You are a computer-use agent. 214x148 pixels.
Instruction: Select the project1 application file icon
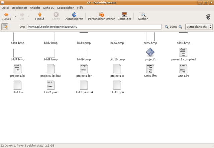click(x=150, y=52)
